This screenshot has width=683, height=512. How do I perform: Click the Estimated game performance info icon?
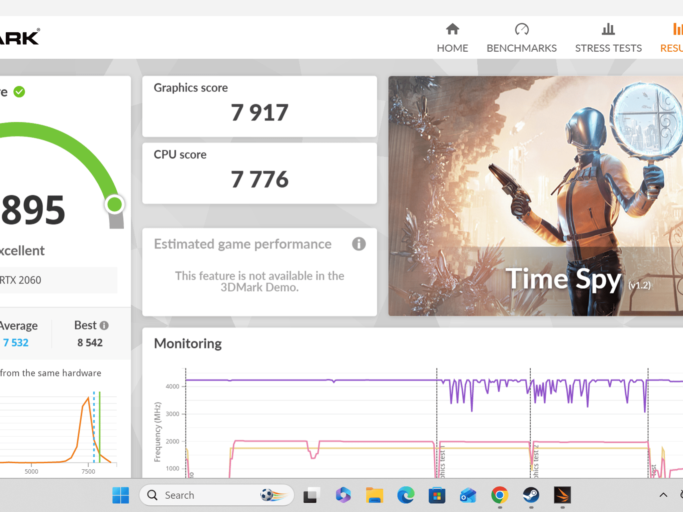point(359,244)
